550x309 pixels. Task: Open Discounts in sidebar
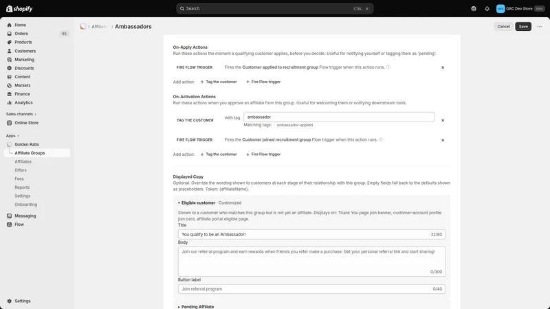(x=24, y=68)
